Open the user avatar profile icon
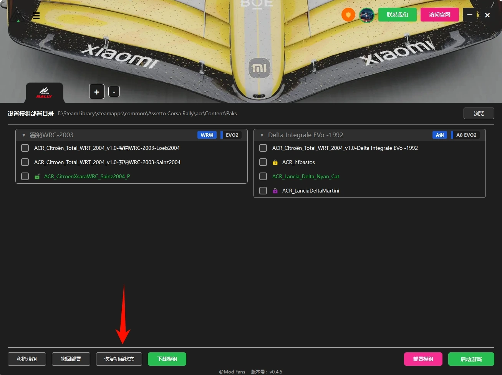This screenshot has width=502, height=375. [366, 15]
